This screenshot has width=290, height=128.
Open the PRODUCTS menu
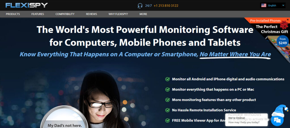tap(13, 14)
